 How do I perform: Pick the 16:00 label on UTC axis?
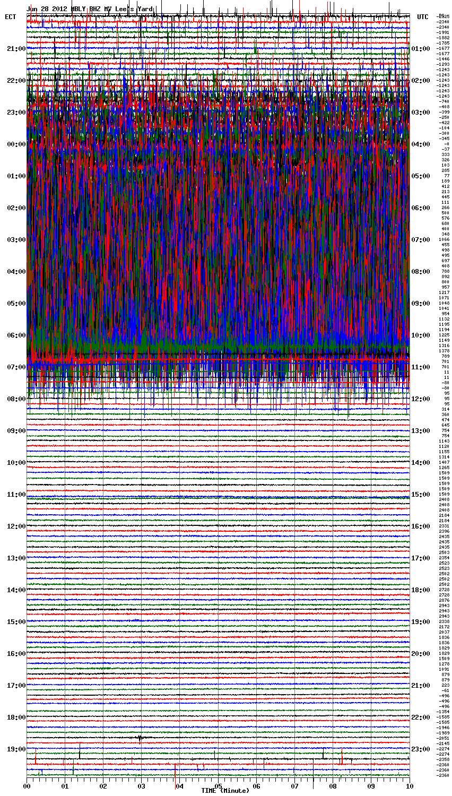pyautogui.click(x=420, y=526)
